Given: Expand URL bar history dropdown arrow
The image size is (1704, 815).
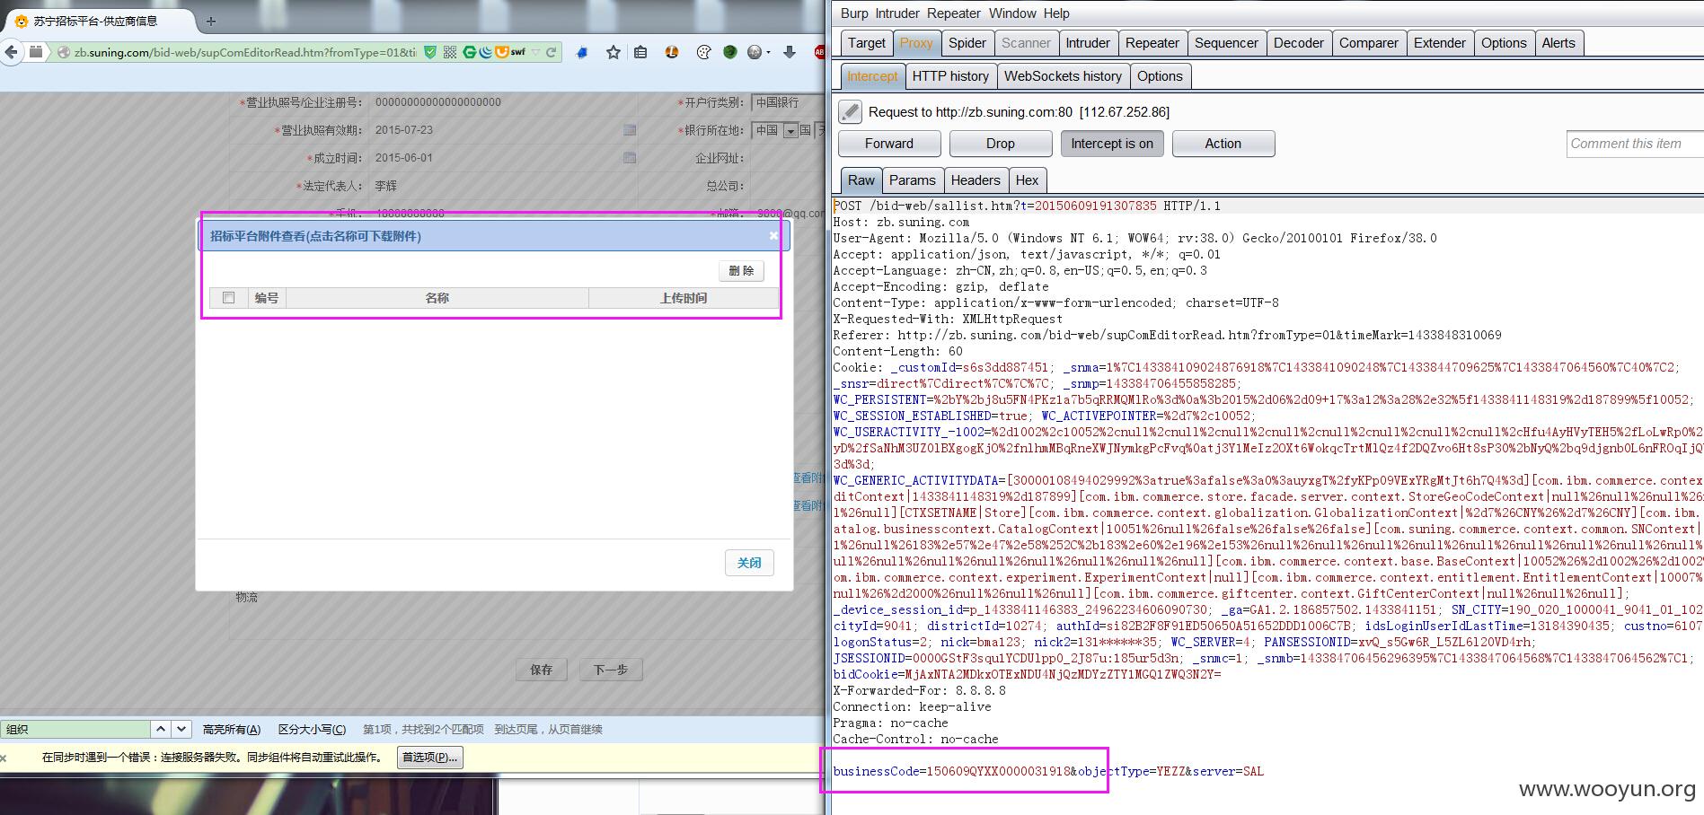Looking at the screenshot, I should (x=536, y=52).
